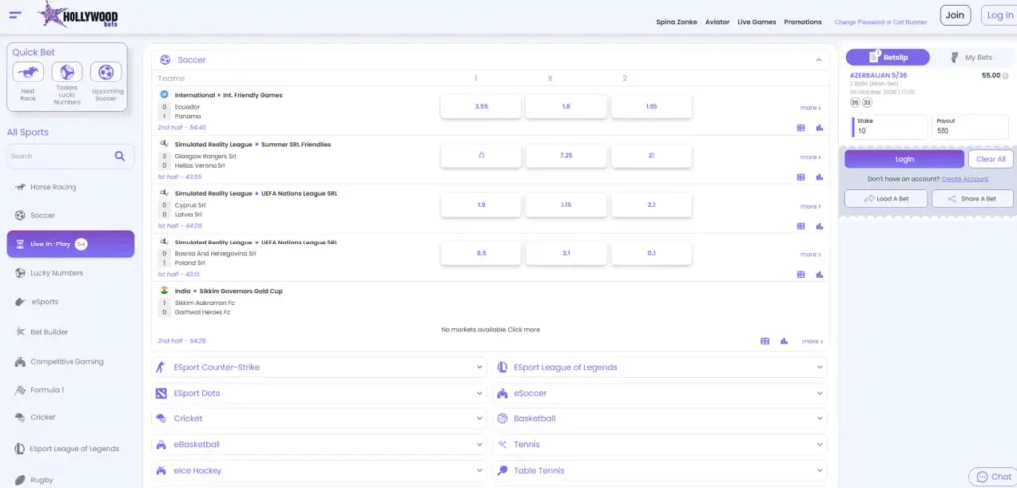Click ball number 35 in betslip
The width and height of the screenshot is (1017, 488).
click(855, 102)
